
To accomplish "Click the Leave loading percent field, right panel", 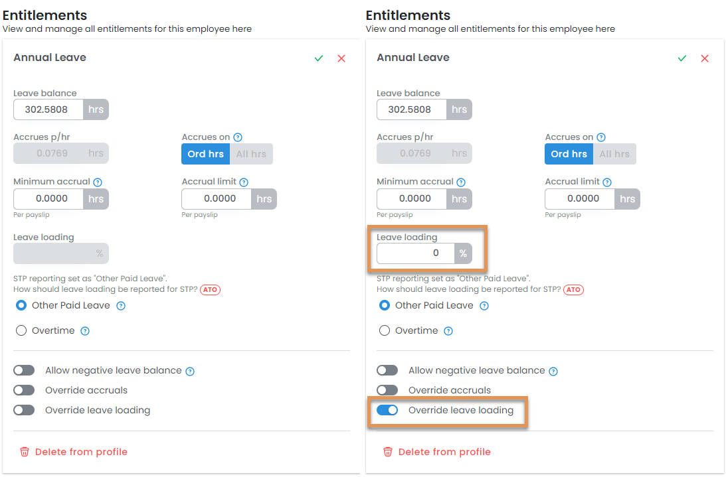I will [x=416, y=253].
